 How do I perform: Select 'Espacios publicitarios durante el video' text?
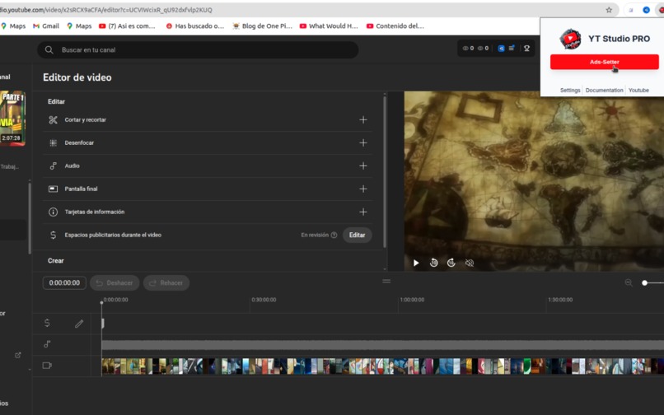[x=113, y=235]
